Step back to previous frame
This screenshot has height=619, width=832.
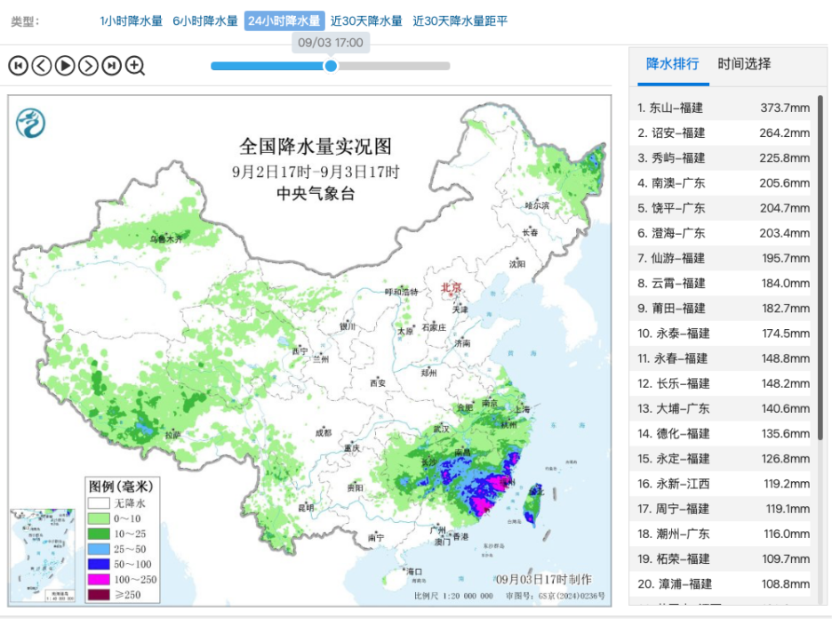point(42,66)
